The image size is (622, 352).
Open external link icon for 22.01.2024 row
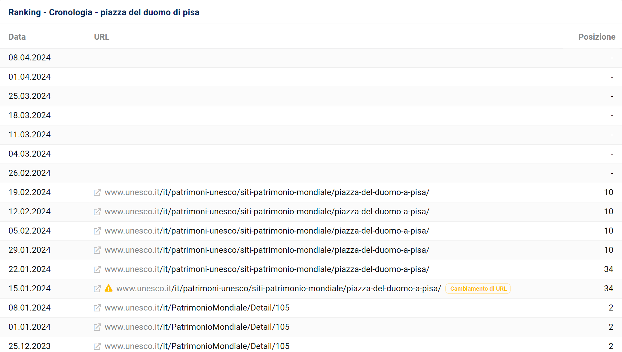pyautogui.click(x=97, y=270)
